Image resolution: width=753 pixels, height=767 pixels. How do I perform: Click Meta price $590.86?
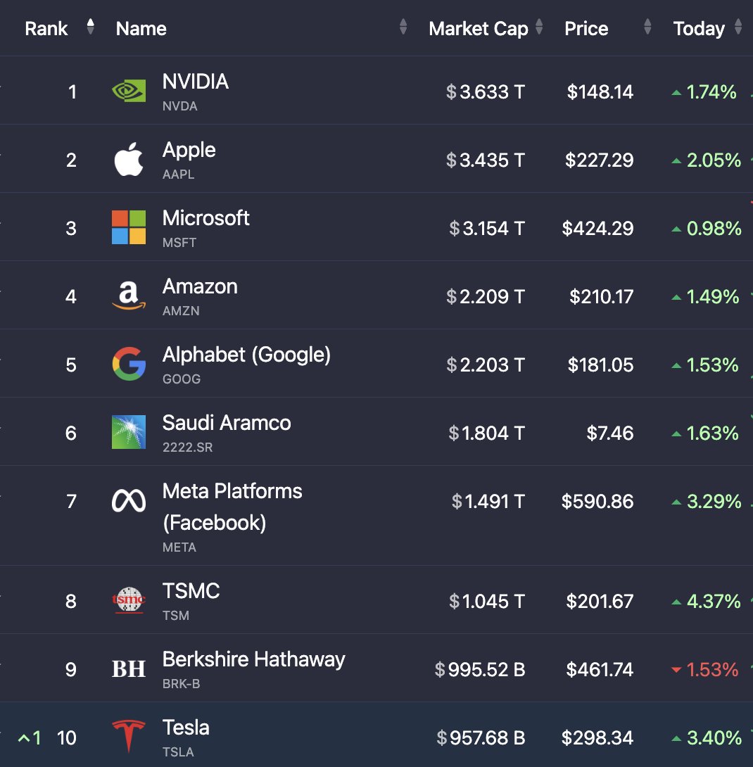coord(597,501)
